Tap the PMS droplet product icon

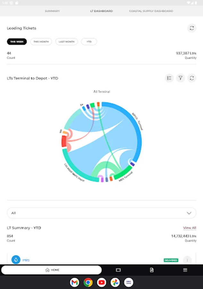click(x=16, y=260)
